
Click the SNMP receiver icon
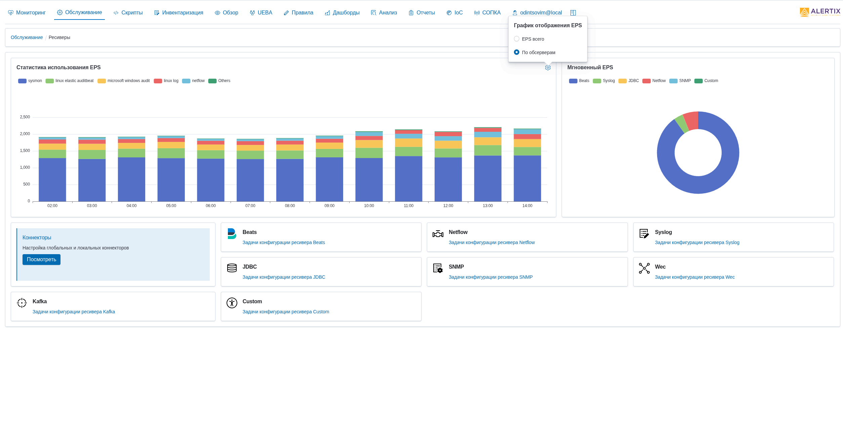pyautogui.click(x=438, y=268)
